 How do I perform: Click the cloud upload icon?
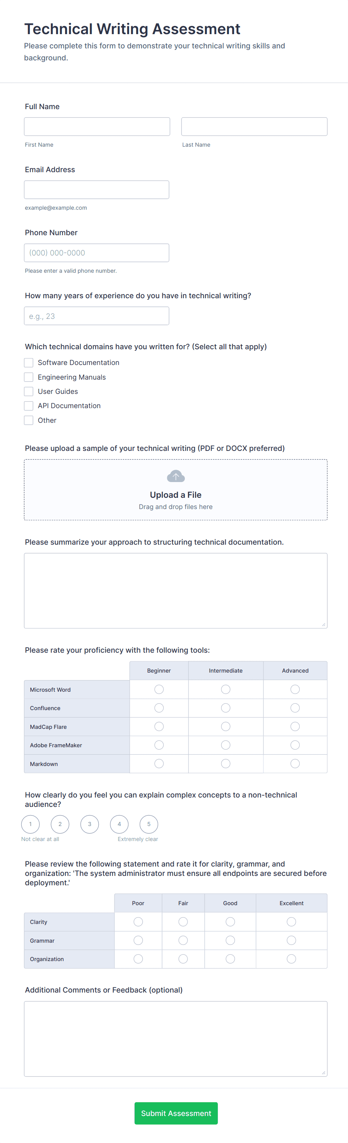pos(176,476)
